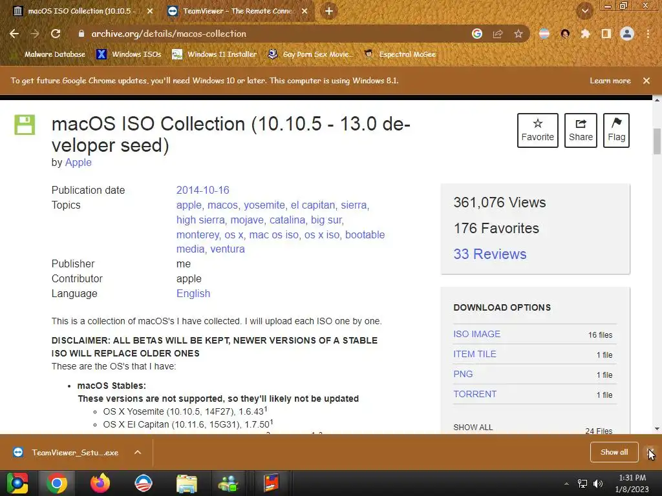Click the site lock icon in the address bar
The height and width of the screenshot is (496, 662).
click(x=81, y=34)
